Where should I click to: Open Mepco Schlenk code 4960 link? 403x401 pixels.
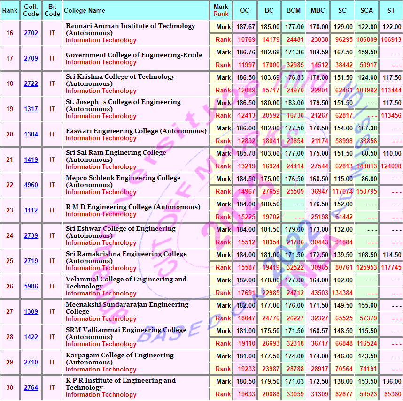(x=31, y=185)
